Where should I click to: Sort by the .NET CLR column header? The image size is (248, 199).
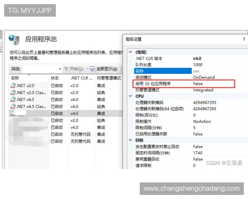82,78
